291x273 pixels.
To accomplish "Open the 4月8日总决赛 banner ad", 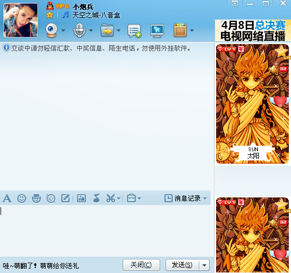I will [x=253, y=30].
